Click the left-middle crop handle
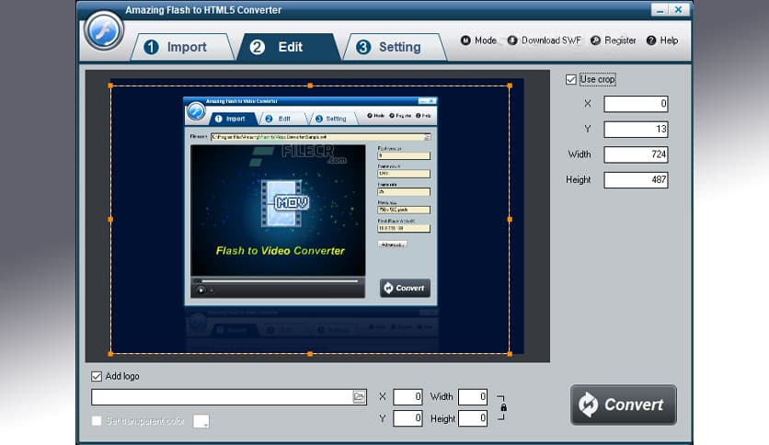Viewport: 769px width, 445px height. click(x=110, y=220)
